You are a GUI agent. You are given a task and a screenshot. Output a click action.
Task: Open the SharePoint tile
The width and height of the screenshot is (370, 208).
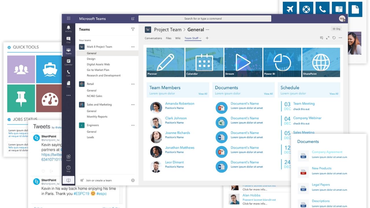point(321,62)
